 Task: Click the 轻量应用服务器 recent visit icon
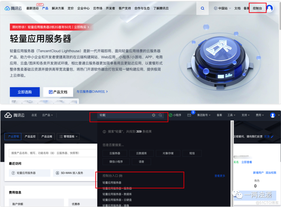pyautogui.click(x=13, y=173)
